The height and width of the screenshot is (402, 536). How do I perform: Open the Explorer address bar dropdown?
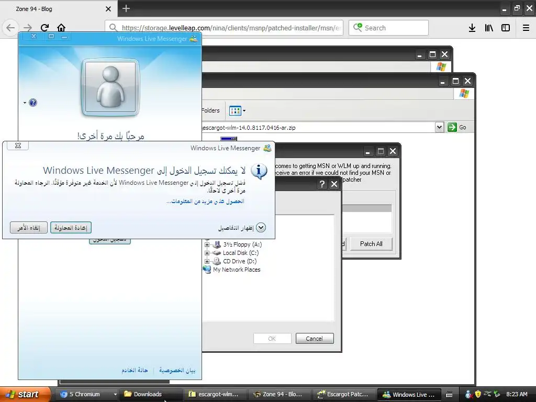point(439,127)
